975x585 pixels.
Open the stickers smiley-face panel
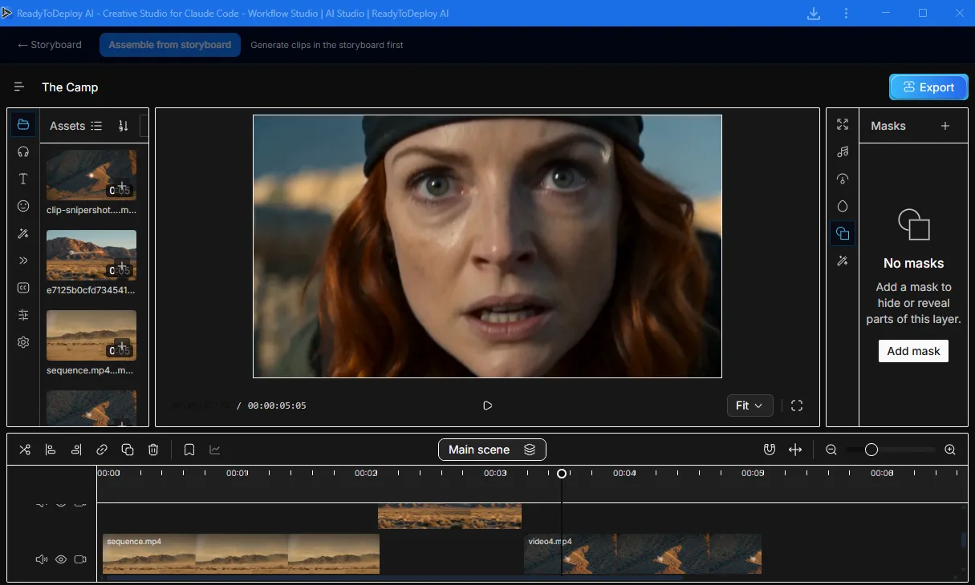(x=23, y=206)
